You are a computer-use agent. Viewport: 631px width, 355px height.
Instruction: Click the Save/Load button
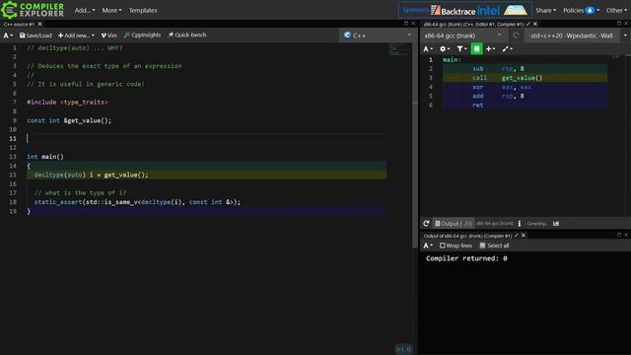(x=35, y=35)
